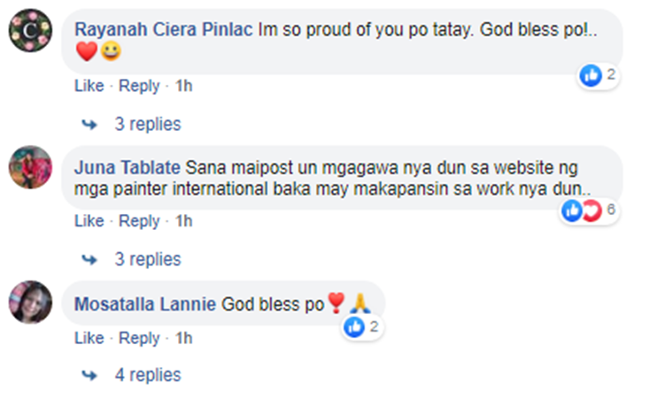Open like reaction on Mosatalla's comment

(x=363, y=327)
